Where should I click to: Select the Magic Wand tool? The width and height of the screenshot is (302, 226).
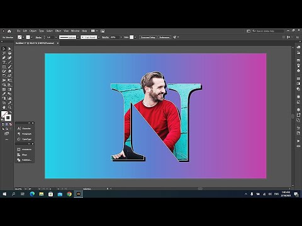click(4, 53)
